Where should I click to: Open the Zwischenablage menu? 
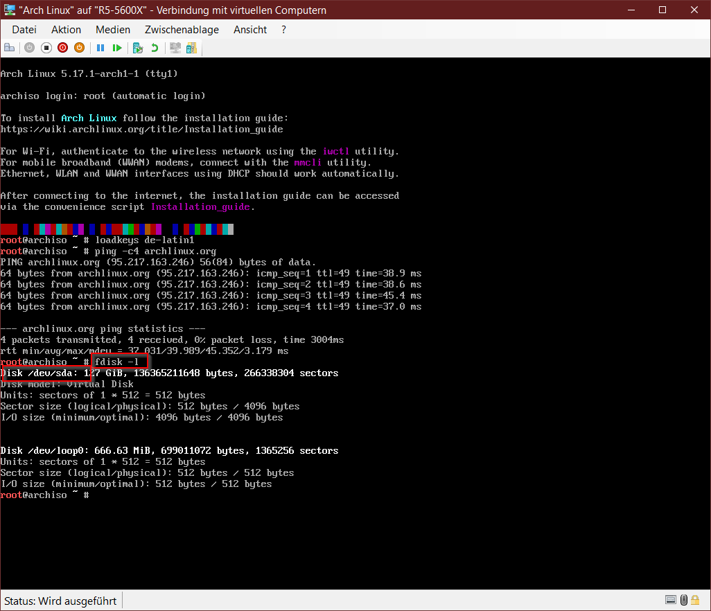(182, 30)
